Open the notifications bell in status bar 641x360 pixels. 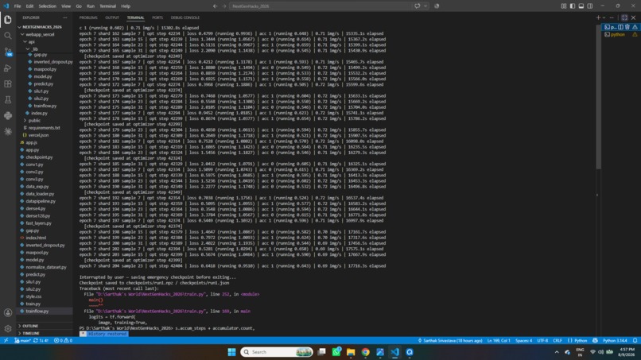(635, 340)
